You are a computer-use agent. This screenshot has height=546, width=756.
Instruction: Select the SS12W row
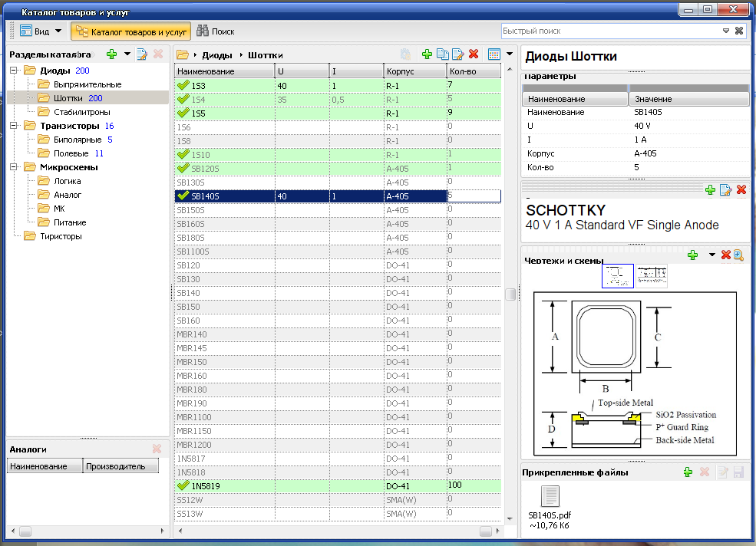(x=338, y=500)
